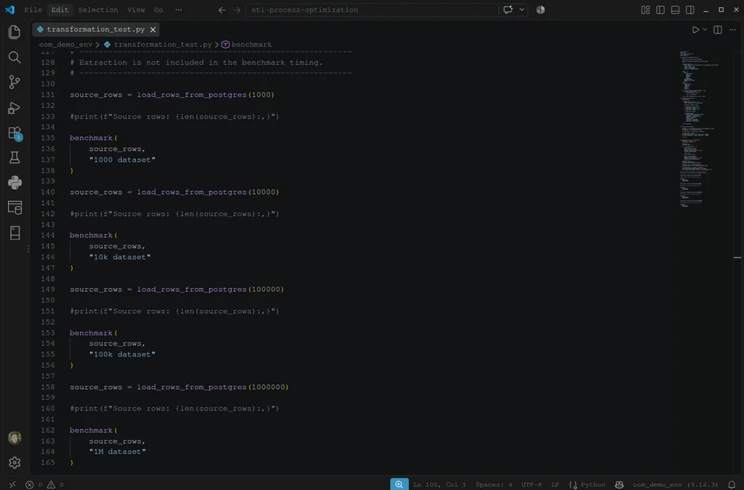The image size is (744, 490).
Task: Open the Testing flask view
Action: coord(15,158)
